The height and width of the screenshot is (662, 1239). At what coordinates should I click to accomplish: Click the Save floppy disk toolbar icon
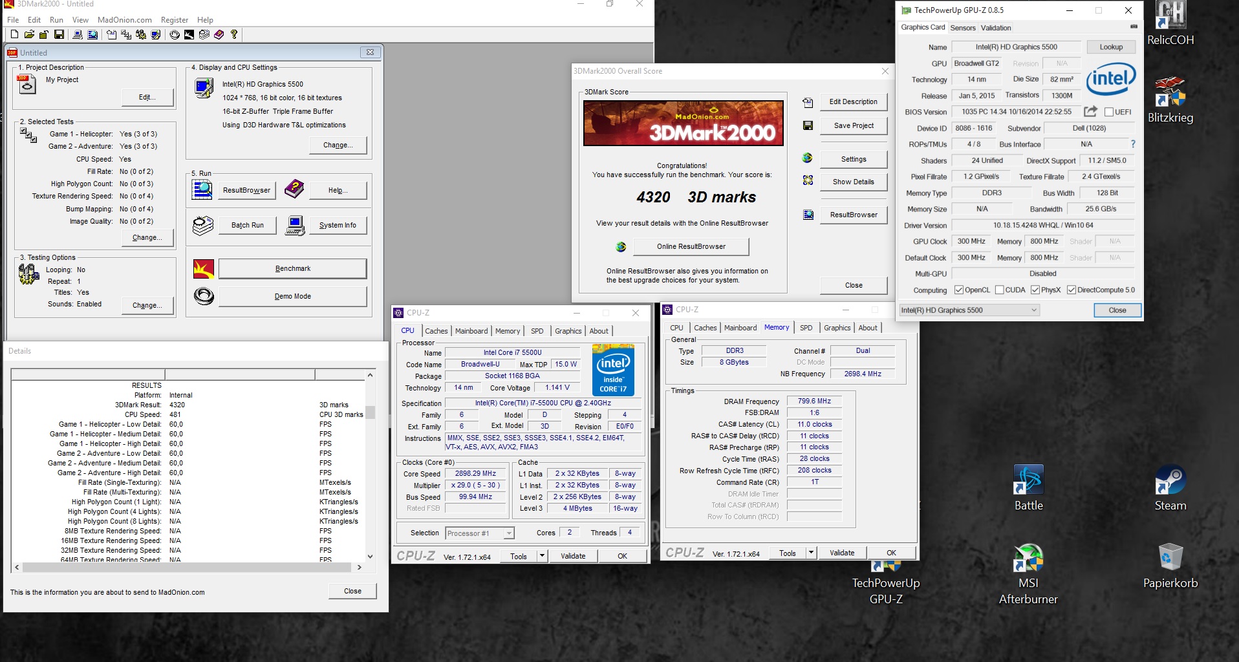click(x=59, y=34)
